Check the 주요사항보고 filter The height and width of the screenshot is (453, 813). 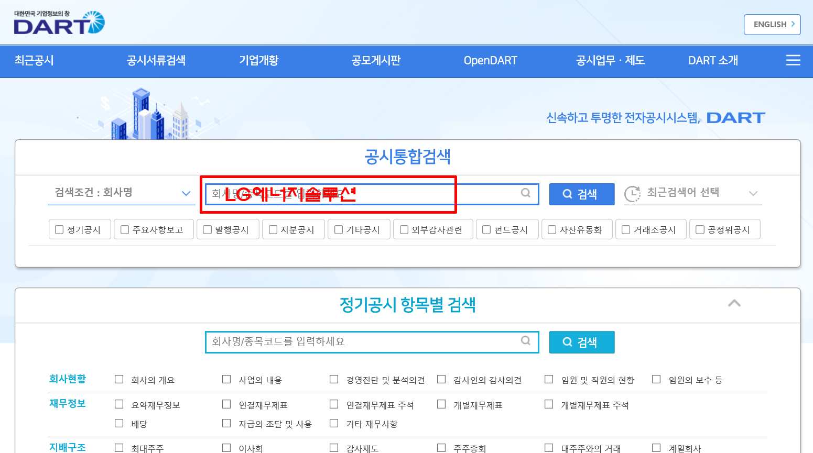(x=125, y=229)
